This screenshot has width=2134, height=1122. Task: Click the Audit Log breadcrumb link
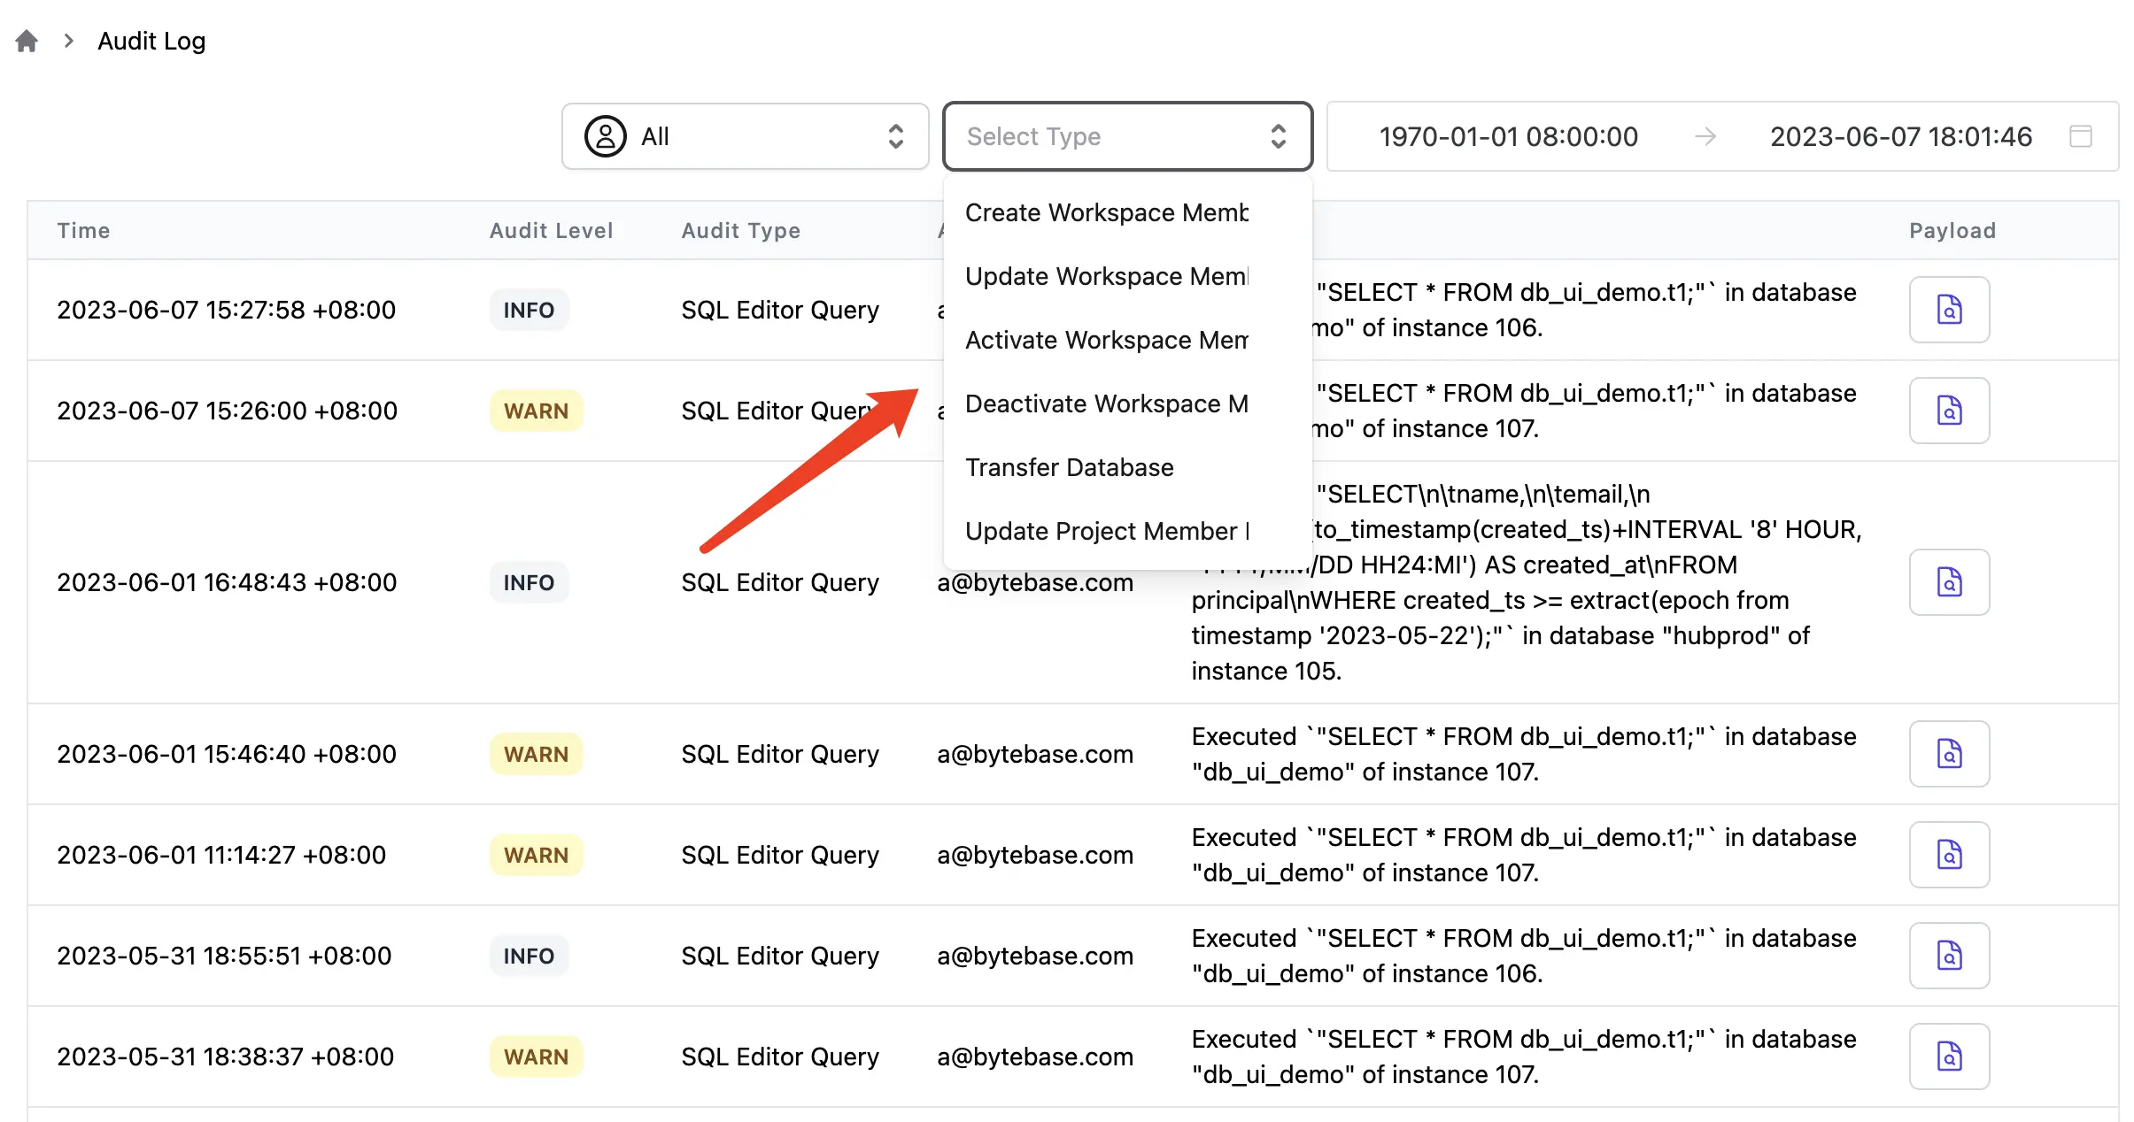151,40
